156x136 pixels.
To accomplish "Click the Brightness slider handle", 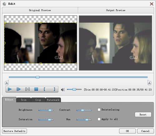I will click(50, 110).
